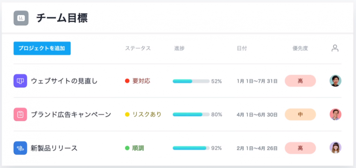The height and width of the screenshot is (168, 356).
Task: Open avatar of ウェブサイトの見直し assignee
Action: click(x=335, y=81)
